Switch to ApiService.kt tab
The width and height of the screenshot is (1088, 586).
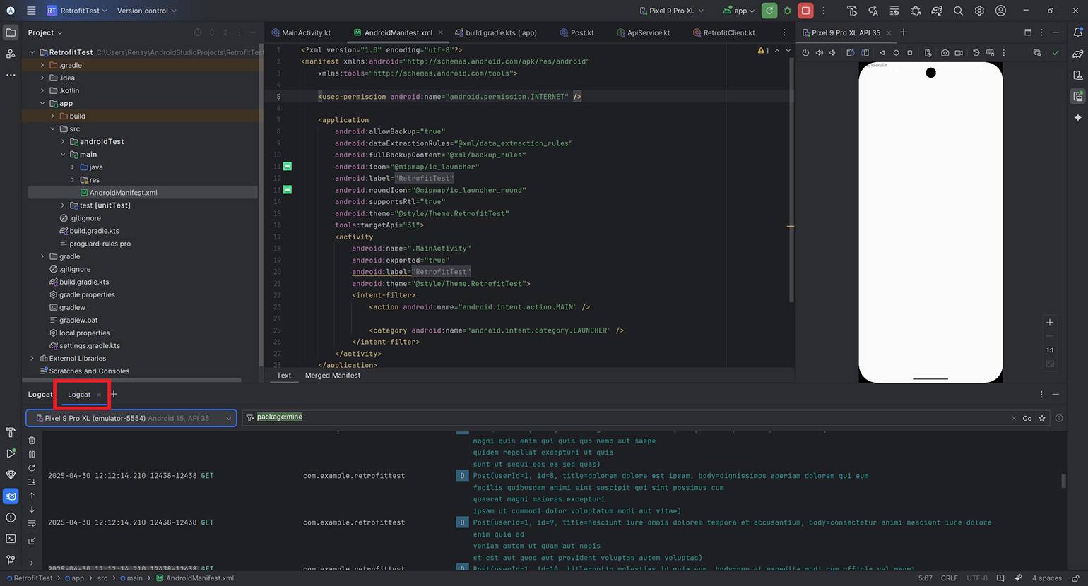click(643, 32)
